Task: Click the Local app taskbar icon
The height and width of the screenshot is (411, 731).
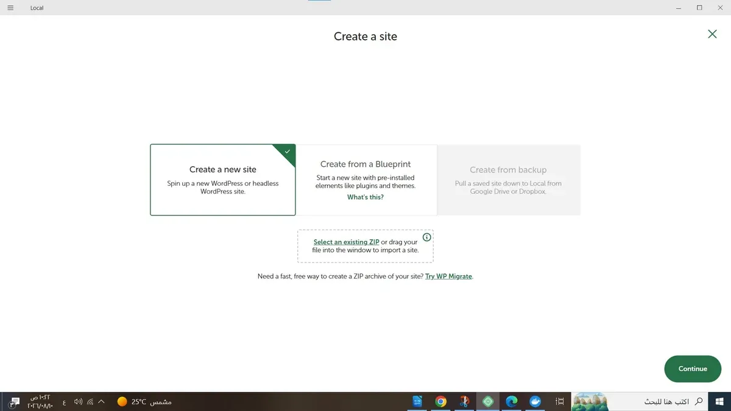Action: (488, 401)
